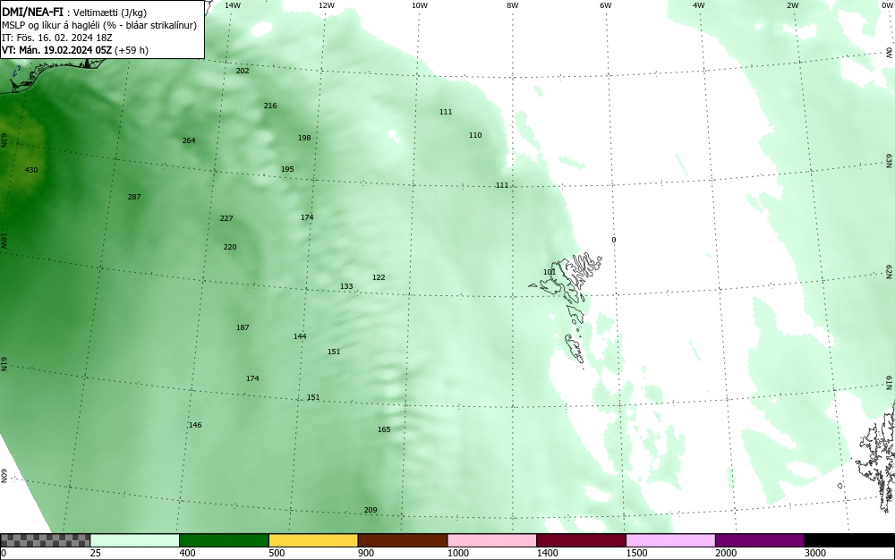
Task: Select the map value '220'
Action: coord(230,247)
